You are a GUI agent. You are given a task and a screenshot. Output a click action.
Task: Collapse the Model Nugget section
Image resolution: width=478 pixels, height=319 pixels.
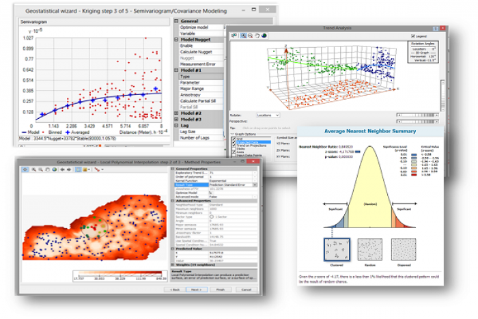point(177,40)
